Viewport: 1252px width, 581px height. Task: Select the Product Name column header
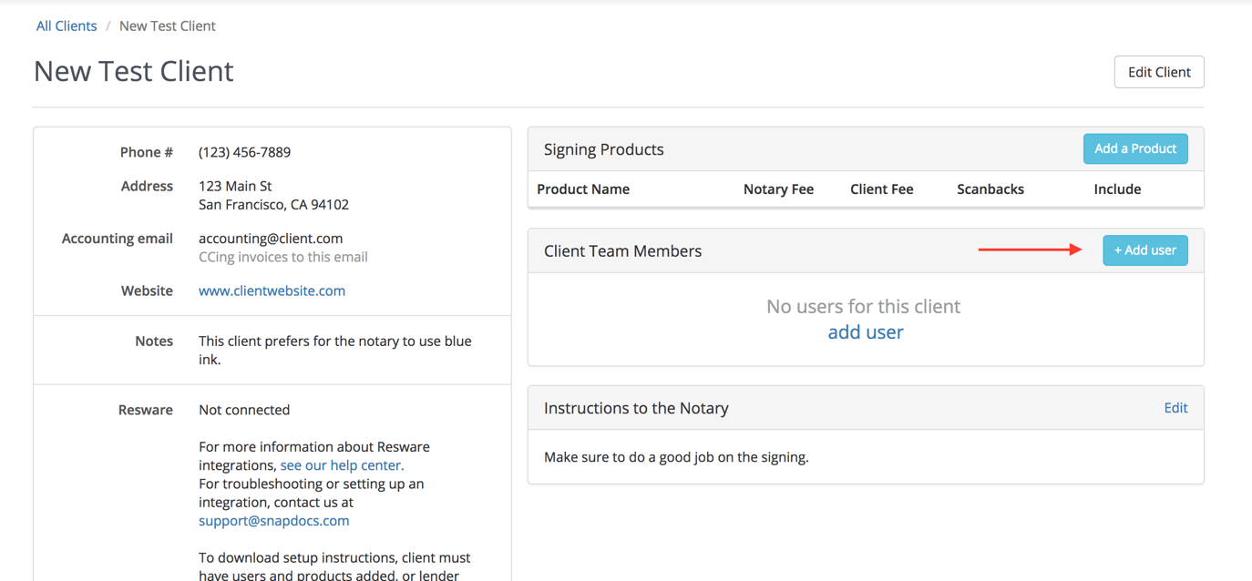583,189
